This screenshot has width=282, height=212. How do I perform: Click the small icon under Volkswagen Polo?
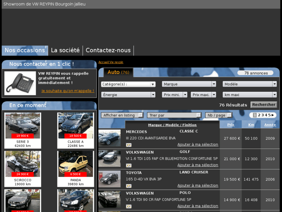tap(129, 206)
